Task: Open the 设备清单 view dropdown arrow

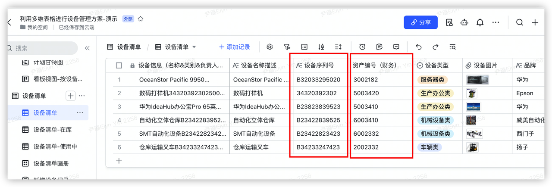Action: click(194, 47)
